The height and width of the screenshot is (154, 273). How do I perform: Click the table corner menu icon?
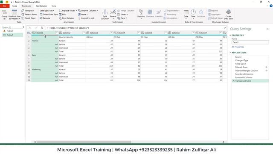click(x=29, y=33)
